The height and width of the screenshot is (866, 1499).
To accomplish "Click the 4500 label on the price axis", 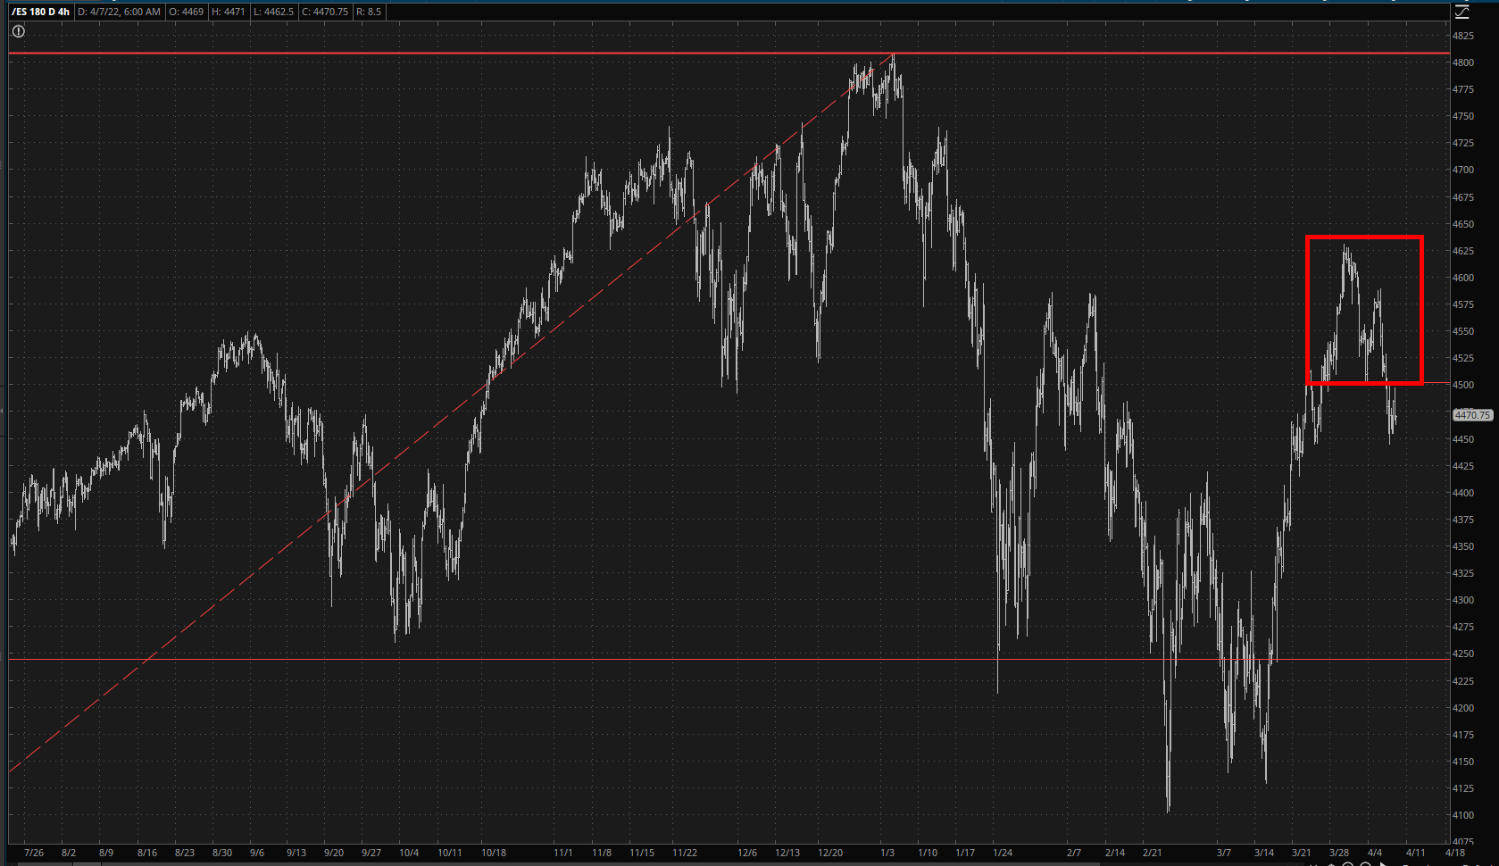I will coord(1462,385).
